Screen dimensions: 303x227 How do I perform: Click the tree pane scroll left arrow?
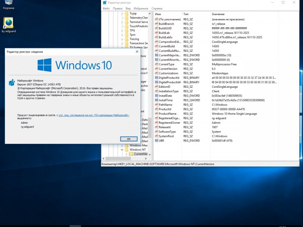(103, 159)
